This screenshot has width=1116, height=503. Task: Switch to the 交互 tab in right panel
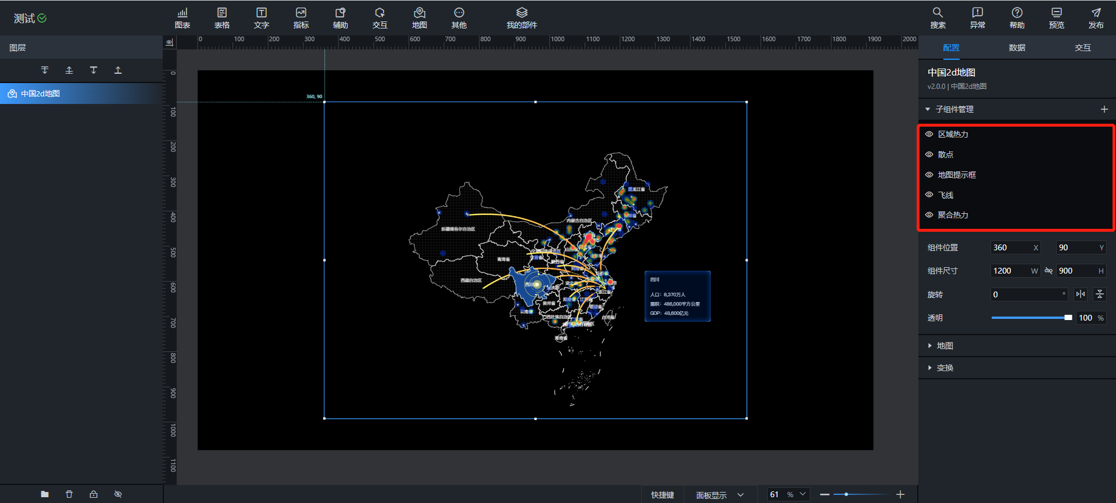pyautogui.click(x=1082, y=48)
